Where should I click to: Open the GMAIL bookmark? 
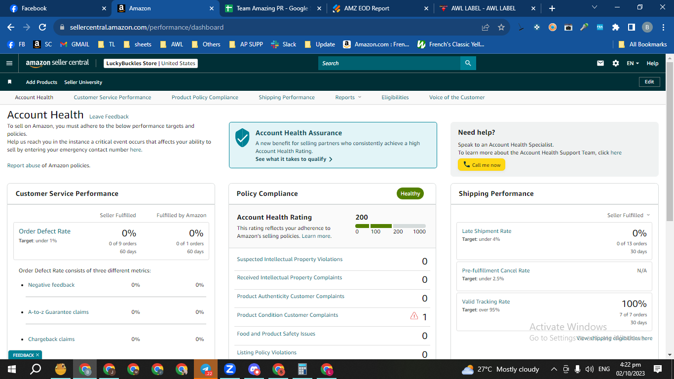(x=75, y=44)
